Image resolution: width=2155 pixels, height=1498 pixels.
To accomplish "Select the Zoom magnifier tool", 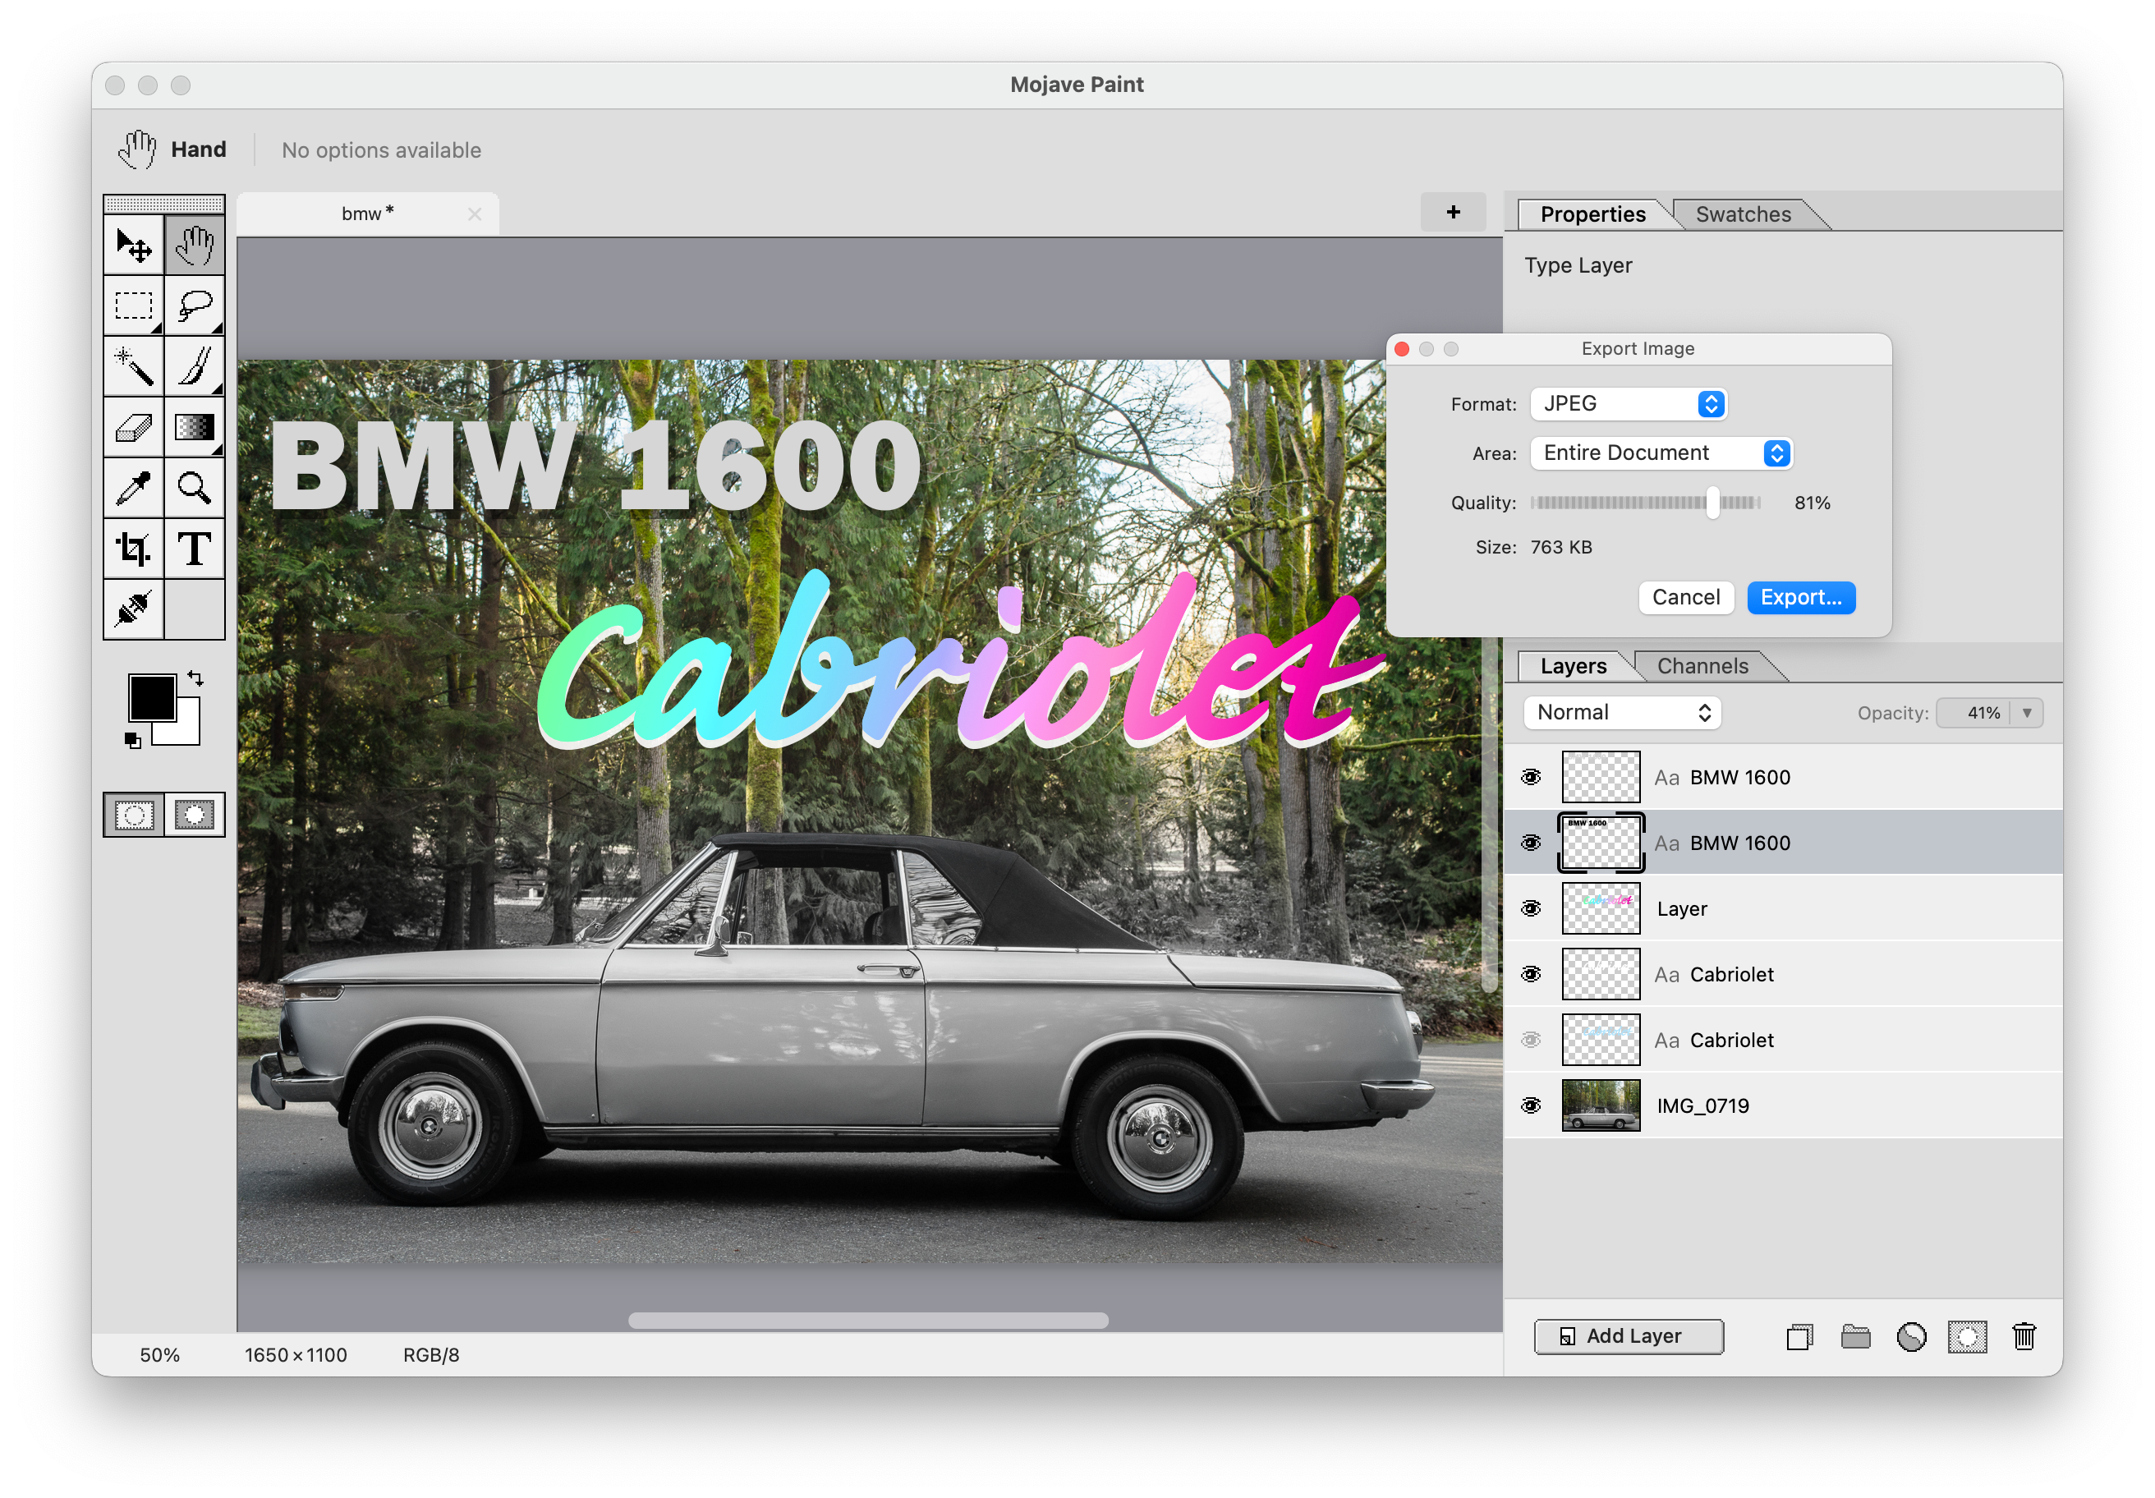I will tap(195, 487).
